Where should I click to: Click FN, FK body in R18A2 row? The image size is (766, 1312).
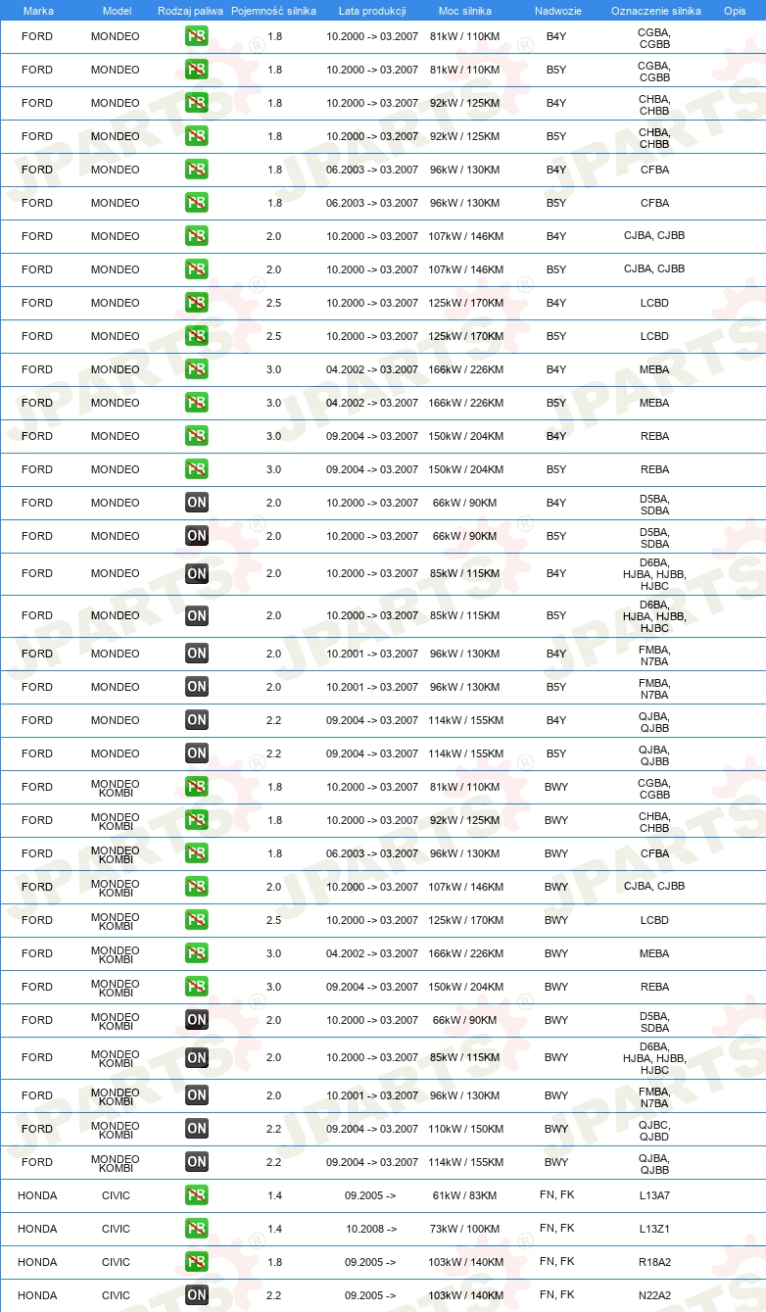point(556,1262)
